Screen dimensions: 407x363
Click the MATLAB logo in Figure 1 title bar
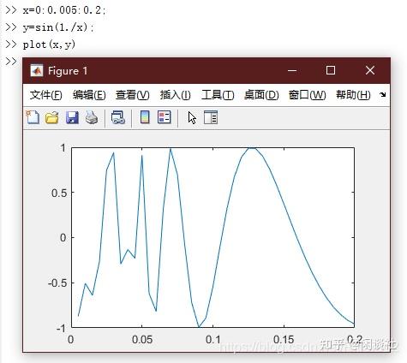[36, 70]
